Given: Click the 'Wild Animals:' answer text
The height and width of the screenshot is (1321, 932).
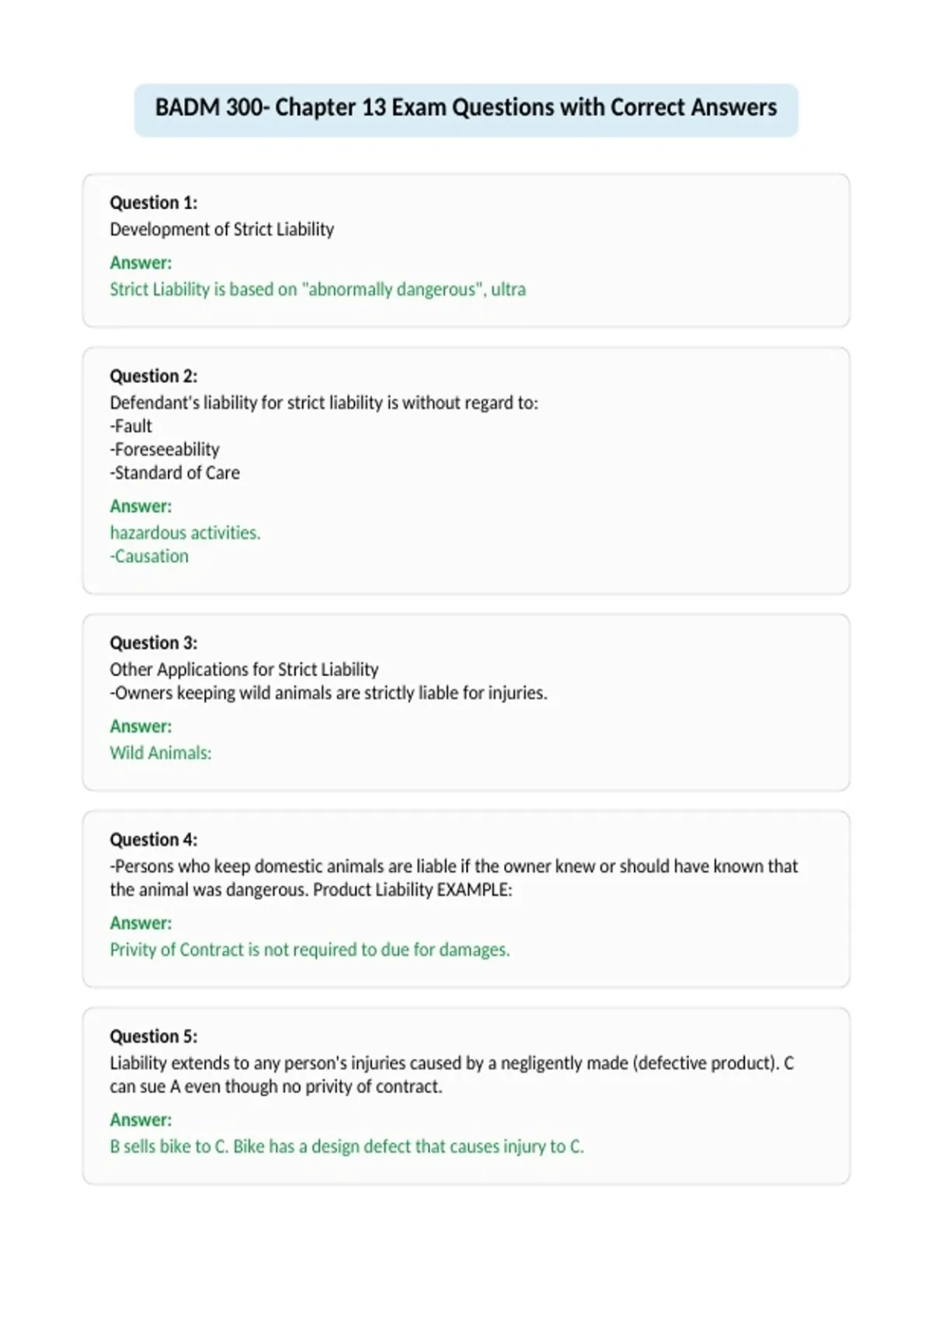Looking at the screenshot, I should 161,752.
